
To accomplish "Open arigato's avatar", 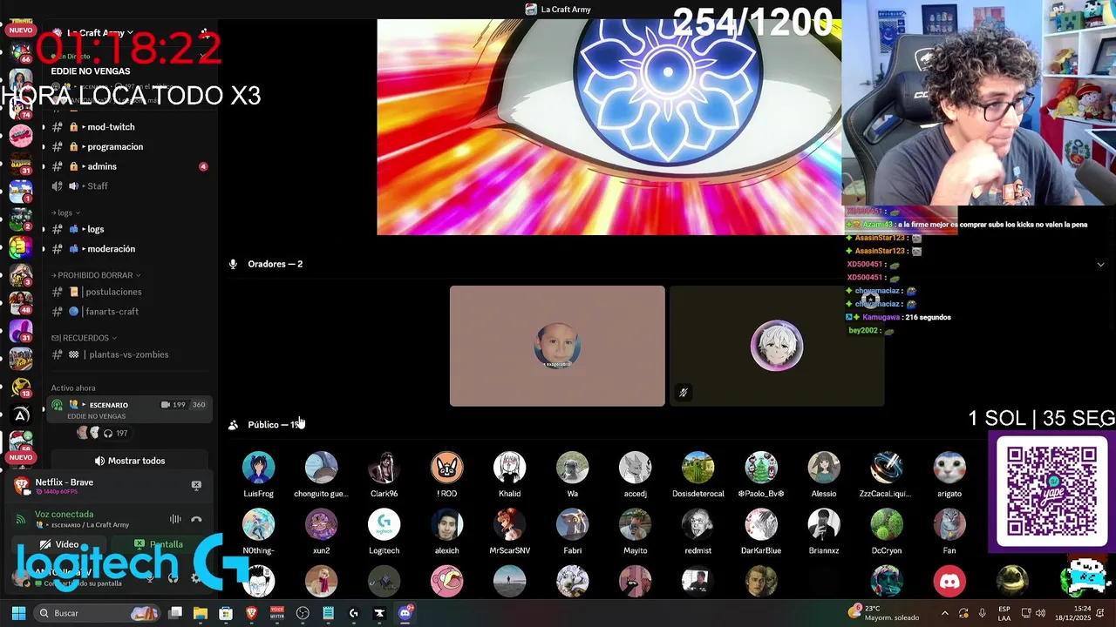I will pyautogui.click(x=949, y=468).
